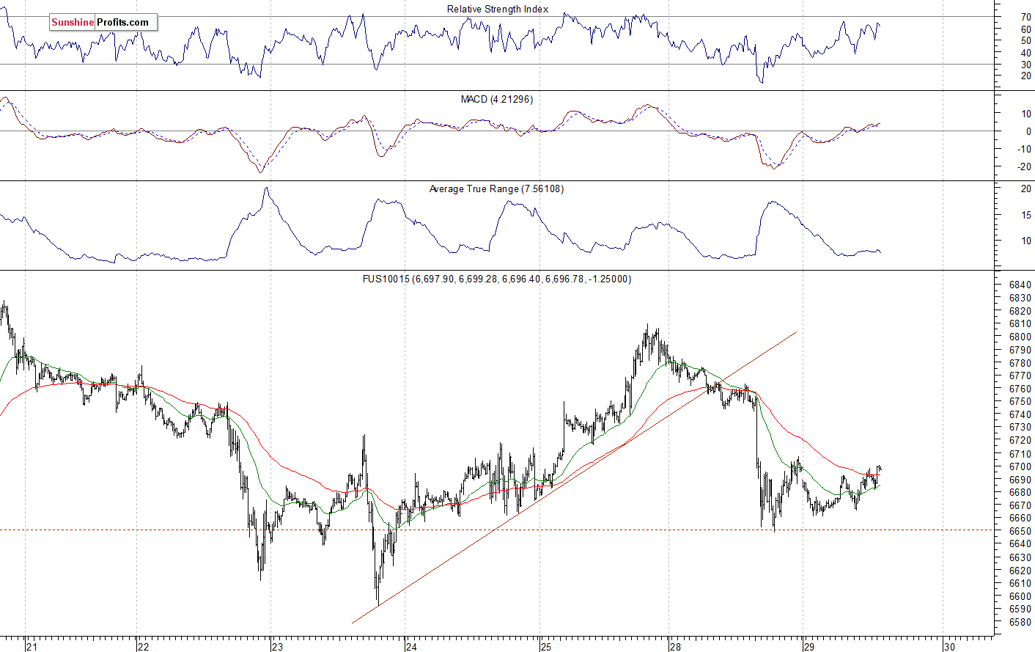
Task: Click MACD axis value -20
Action: [1025, 167]
